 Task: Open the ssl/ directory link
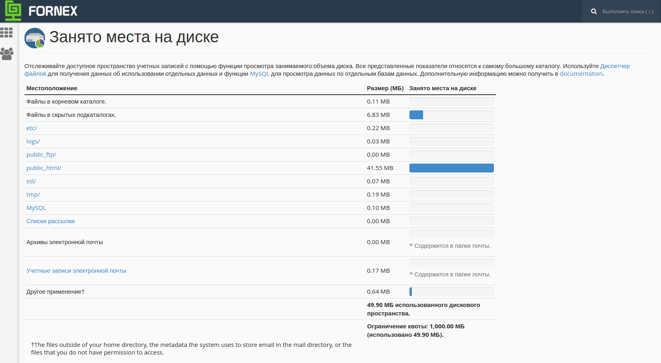click(x=31, y=181)
